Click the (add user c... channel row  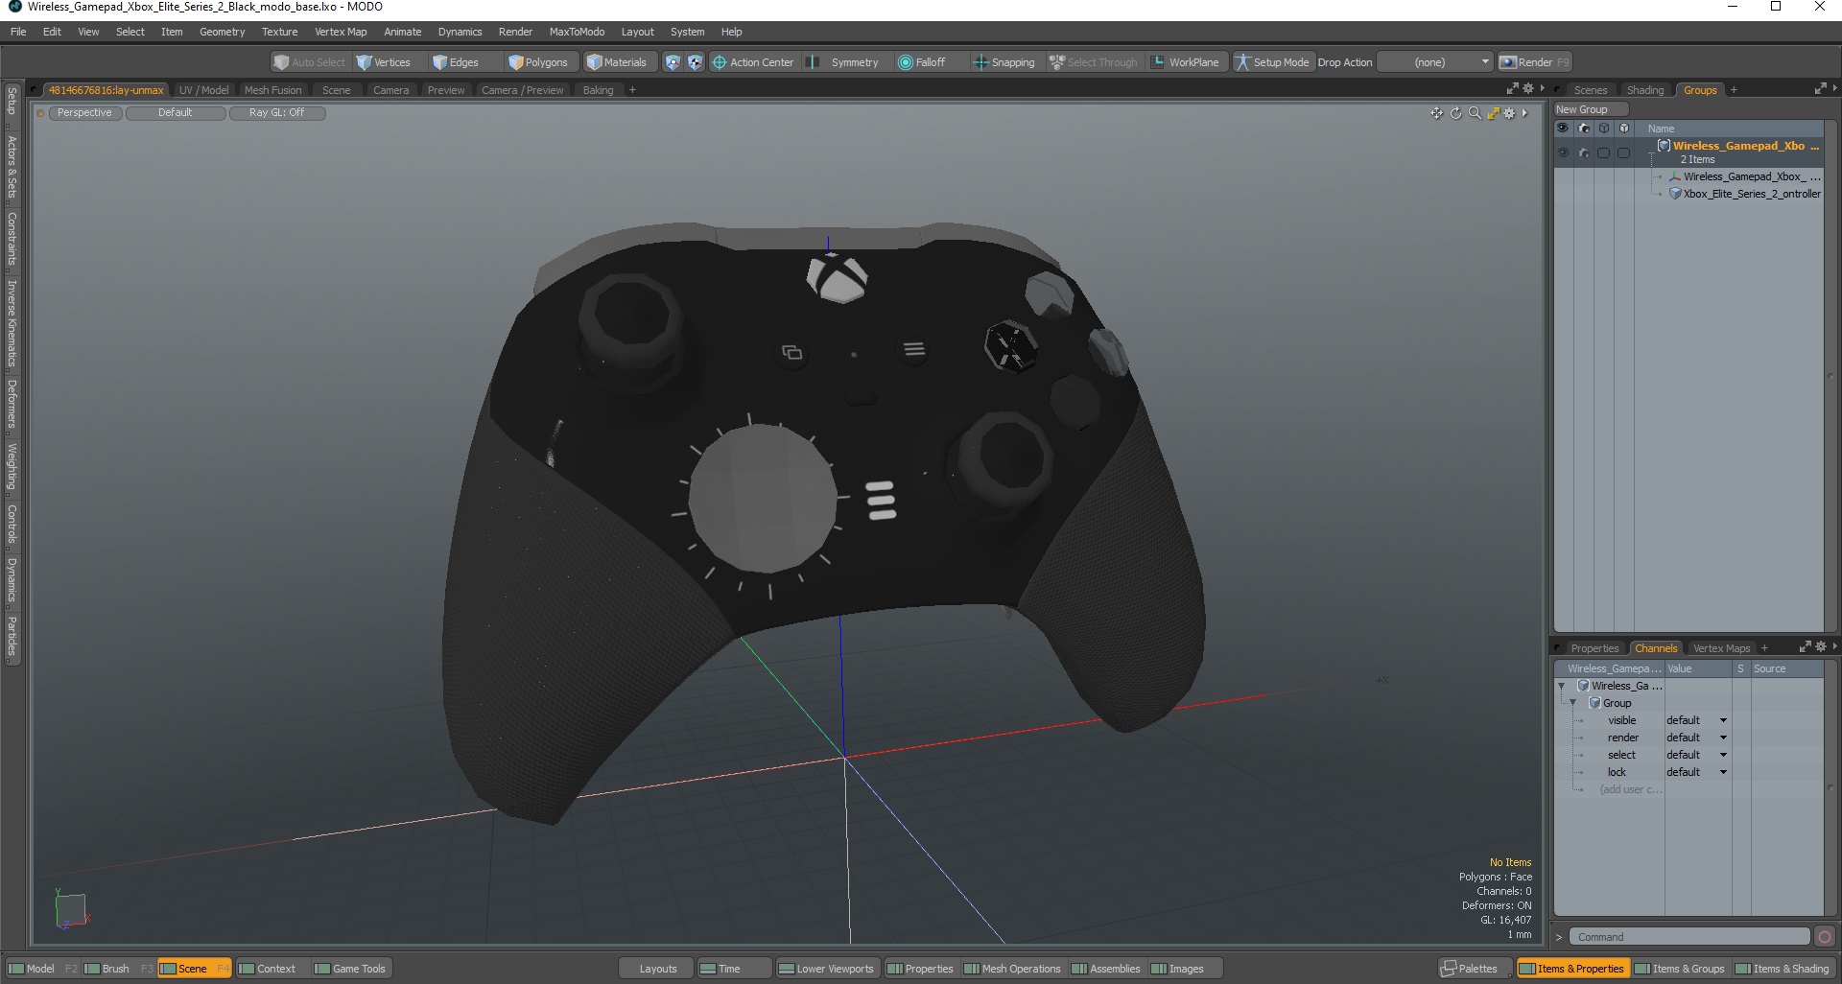(1630, 789)
